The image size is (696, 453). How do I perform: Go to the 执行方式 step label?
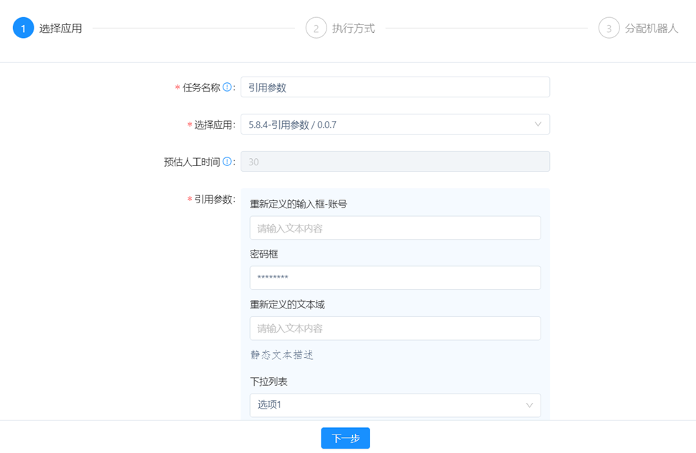pyautogui.click(x=353, y=29)
